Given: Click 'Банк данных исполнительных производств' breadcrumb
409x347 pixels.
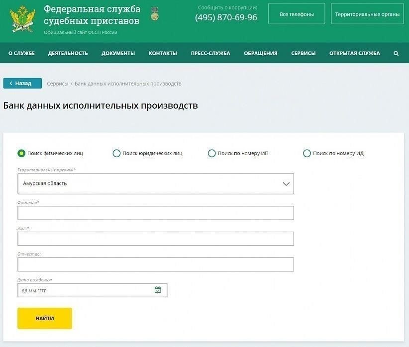Looking at the screenshot, I should [x=128, y=84].
